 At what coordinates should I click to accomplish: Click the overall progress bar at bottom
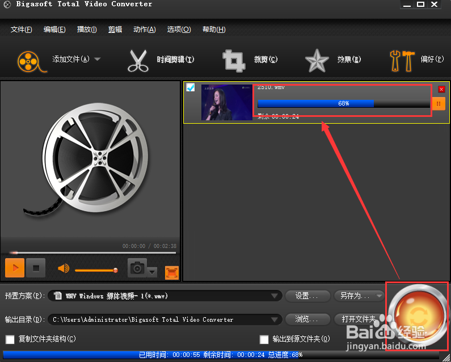[x=221, y=355]
